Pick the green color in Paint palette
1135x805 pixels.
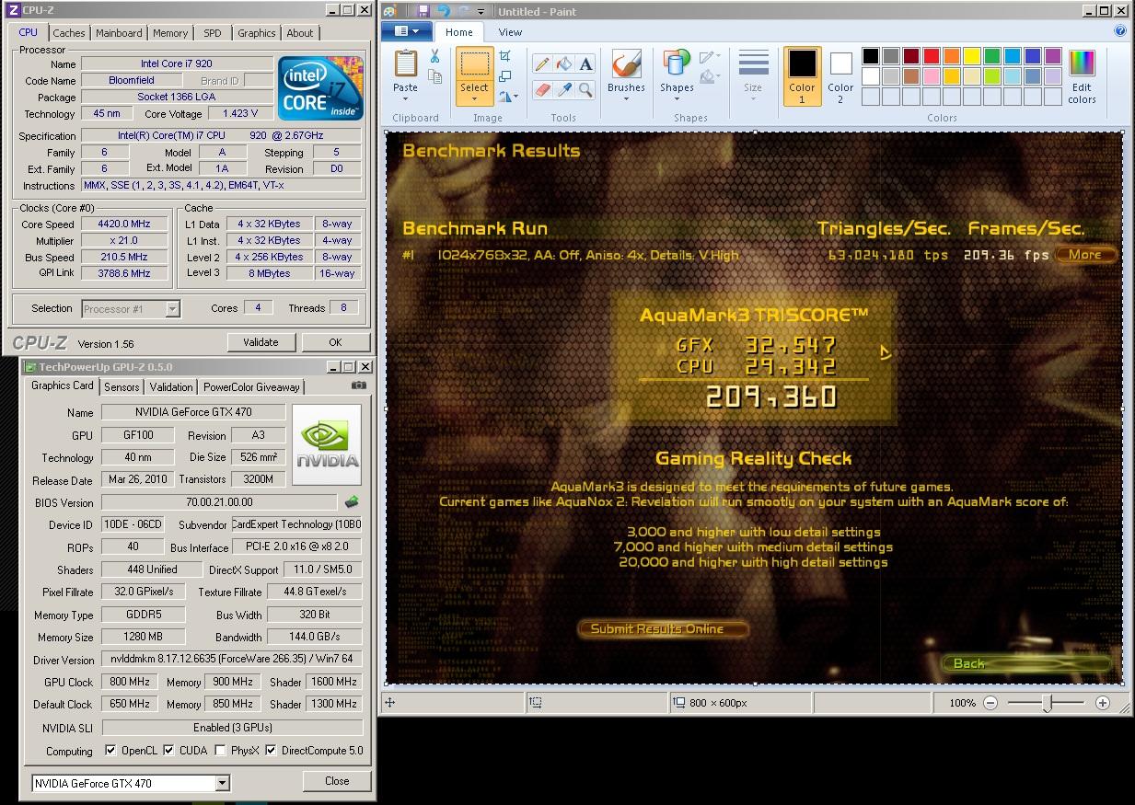tap(992, 56)
